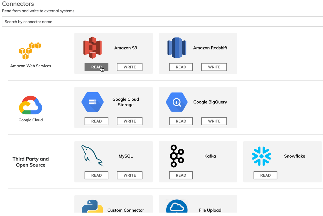Screen dimensions: 323x216
Task: Click the Amazon Web Services category label
Action: 31,66
